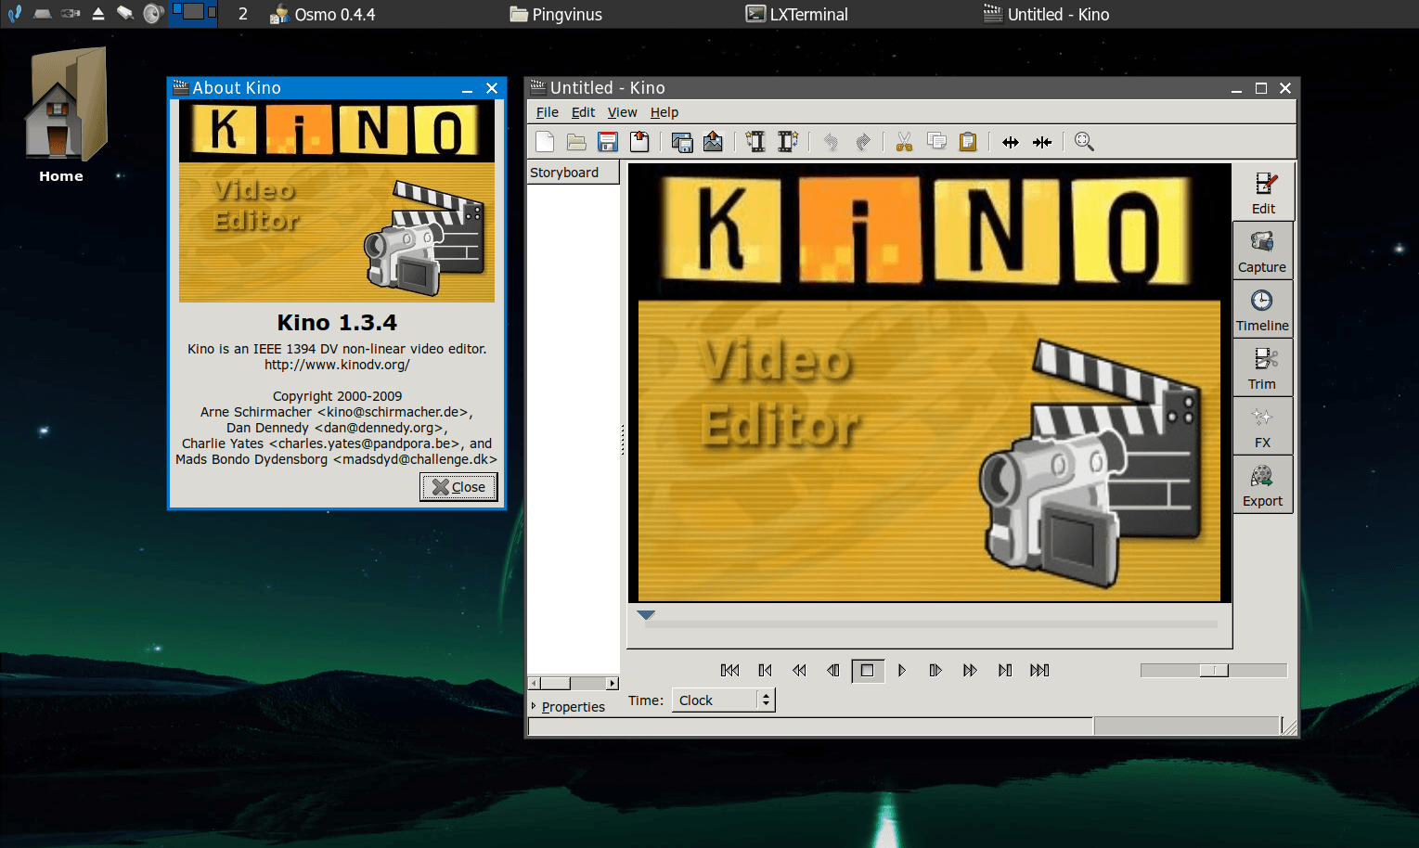Image resolution: width=1419 pixels, height=848 pixels.
Task: Open the File menu in Kino
Action: tap(548, 112)
